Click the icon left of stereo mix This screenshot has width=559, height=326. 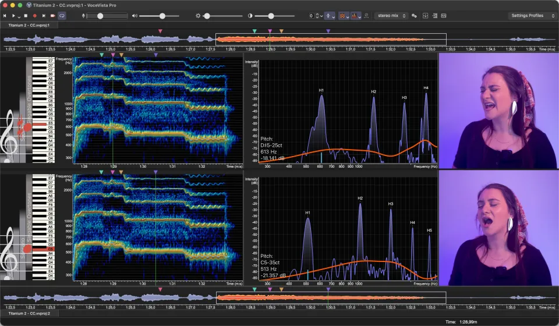pos(366,16)
